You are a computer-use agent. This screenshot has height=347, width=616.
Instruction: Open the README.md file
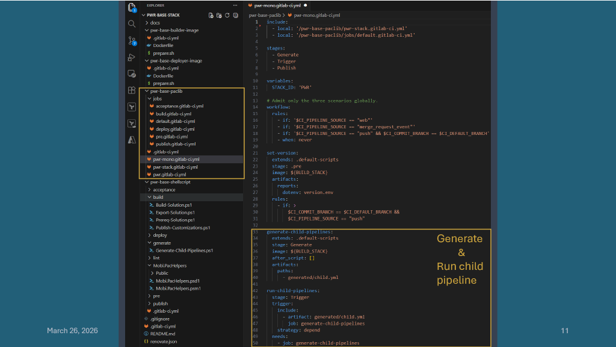[x=162, y=333]
